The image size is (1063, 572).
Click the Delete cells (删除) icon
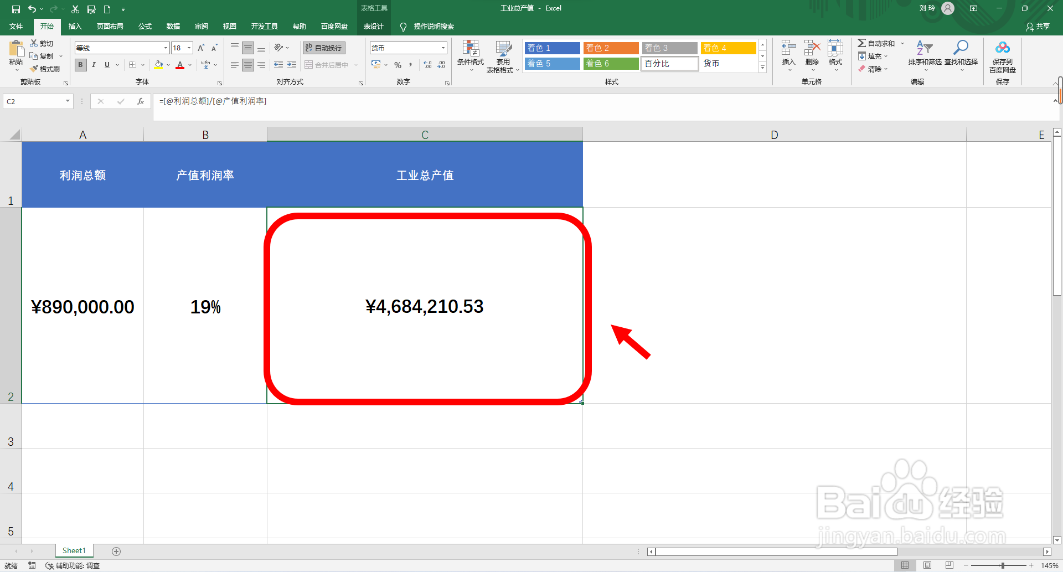pyautogui.click(x=812, y=48)
